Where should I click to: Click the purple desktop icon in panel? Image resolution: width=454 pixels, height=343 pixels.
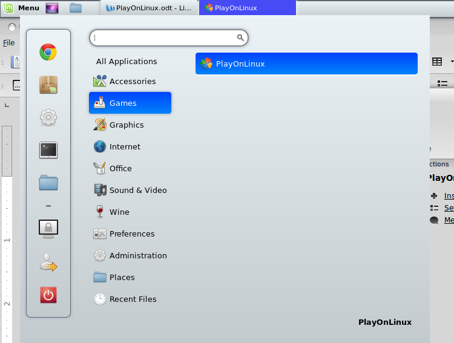[52, 8]
